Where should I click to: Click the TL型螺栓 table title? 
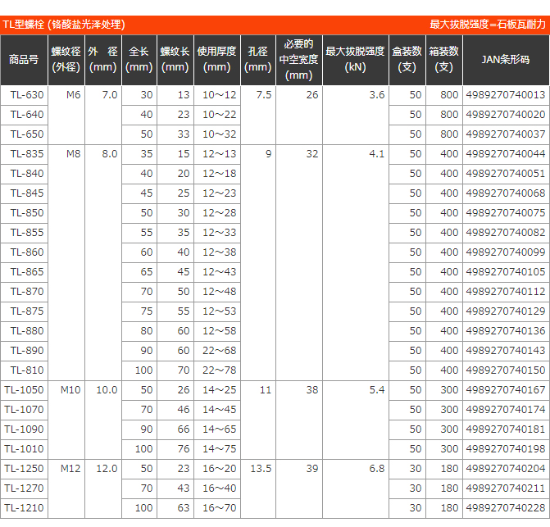tap(65, 25)
